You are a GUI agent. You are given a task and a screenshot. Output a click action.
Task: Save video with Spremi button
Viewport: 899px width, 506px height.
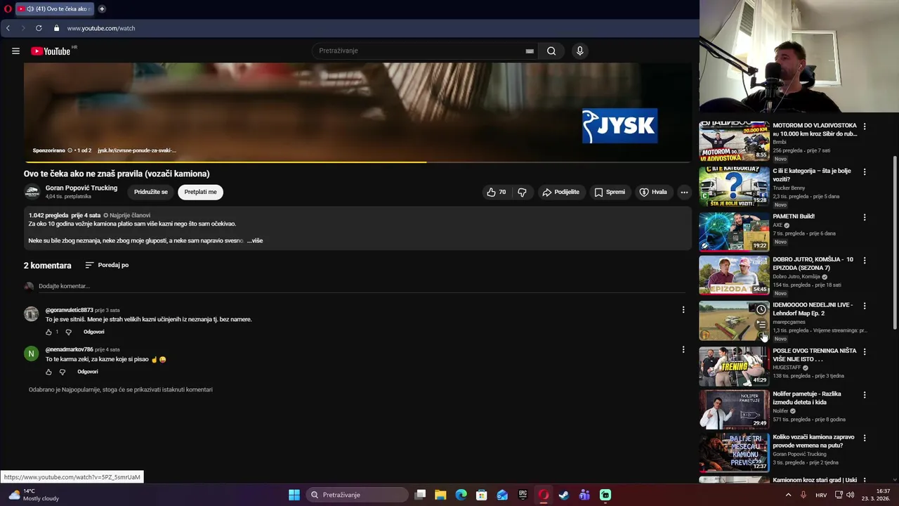click(x=609, y=192)
